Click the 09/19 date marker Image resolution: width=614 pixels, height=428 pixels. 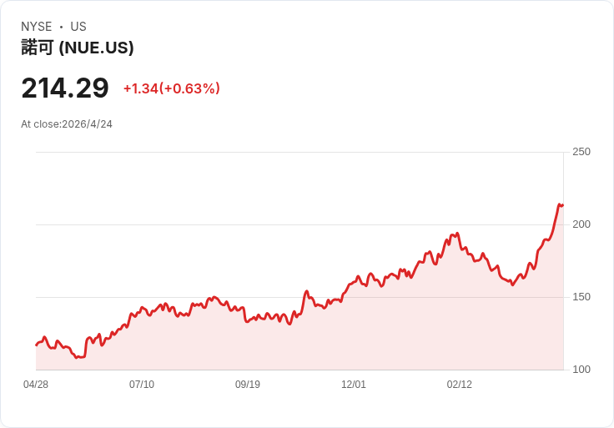pyautogui.click(x=248, y=385)
